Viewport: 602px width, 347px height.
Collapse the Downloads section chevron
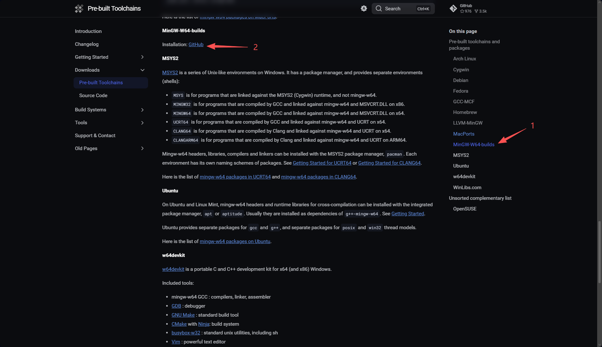pyautogui.click(x=142, y=70)
